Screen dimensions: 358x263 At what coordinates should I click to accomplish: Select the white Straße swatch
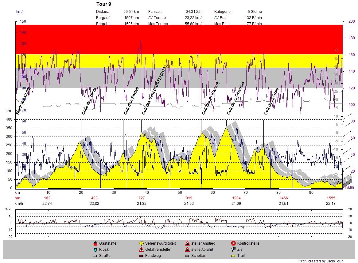[x=95, y=256]
